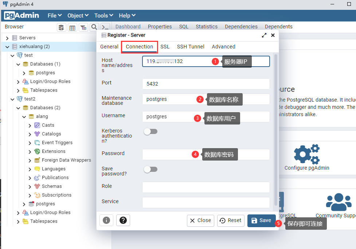Collapse the alang database node
Viewport: 356px width, 249px height.
tap(24, 117)
